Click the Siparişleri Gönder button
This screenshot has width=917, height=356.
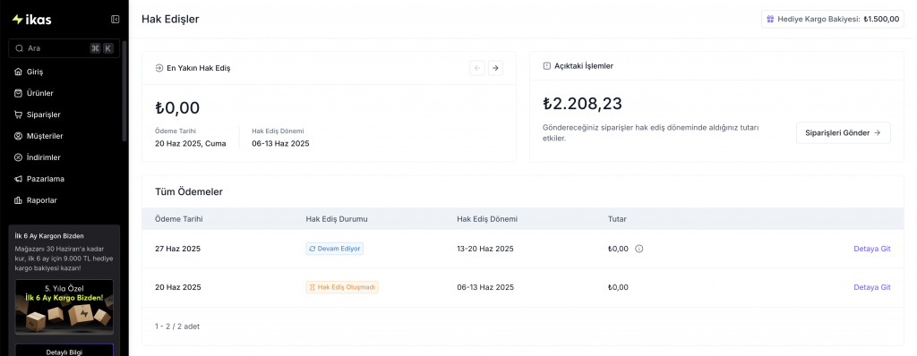click(844, 132)
